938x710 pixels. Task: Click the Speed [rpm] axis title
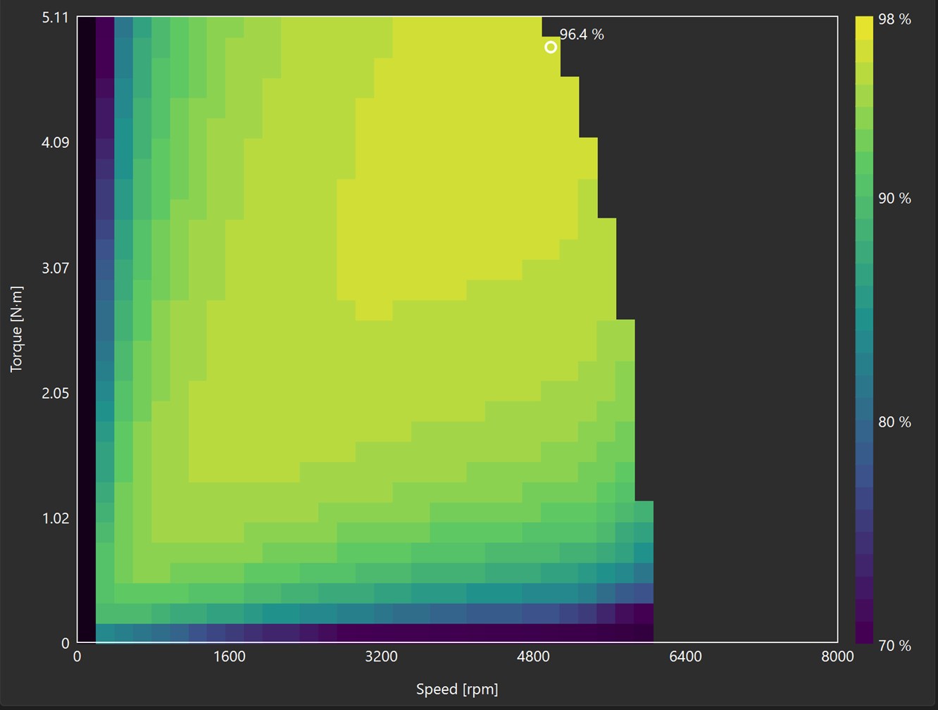pyautogui.click(x=457, y=689)
